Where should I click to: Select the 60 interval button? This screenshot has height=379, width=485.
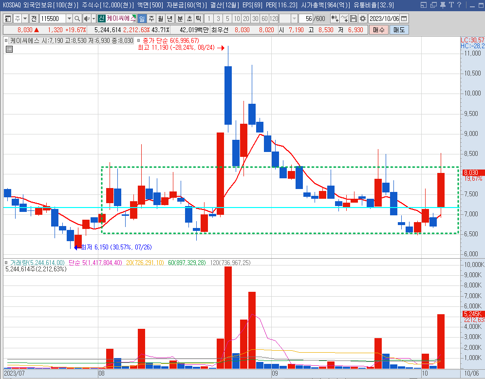point(264,19)
